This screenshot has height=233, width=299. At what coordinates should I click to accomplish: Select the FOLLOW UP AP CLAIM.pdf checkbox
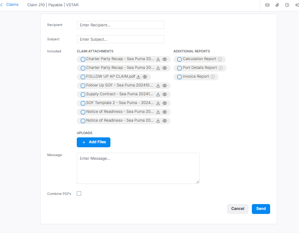[83, 77]
